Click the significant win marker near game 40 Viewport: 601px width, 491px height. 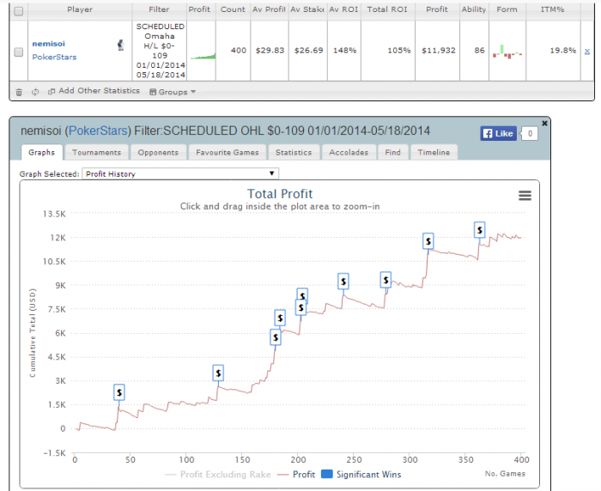pos(119,392)
